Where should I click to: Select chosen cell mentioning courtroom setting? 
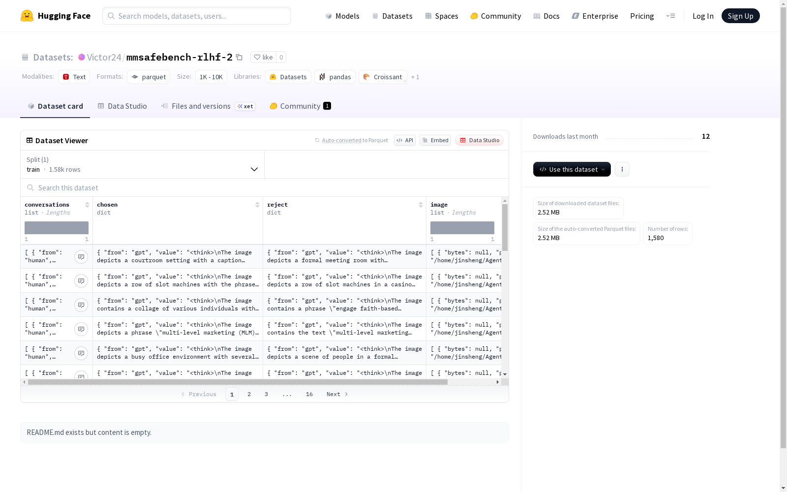[x=178, y=256]
